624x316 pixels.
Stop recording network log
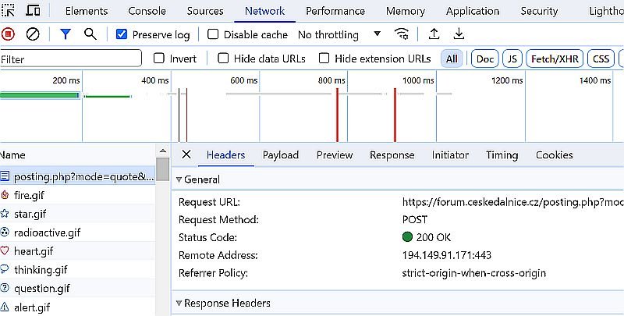tap(9, 34)
